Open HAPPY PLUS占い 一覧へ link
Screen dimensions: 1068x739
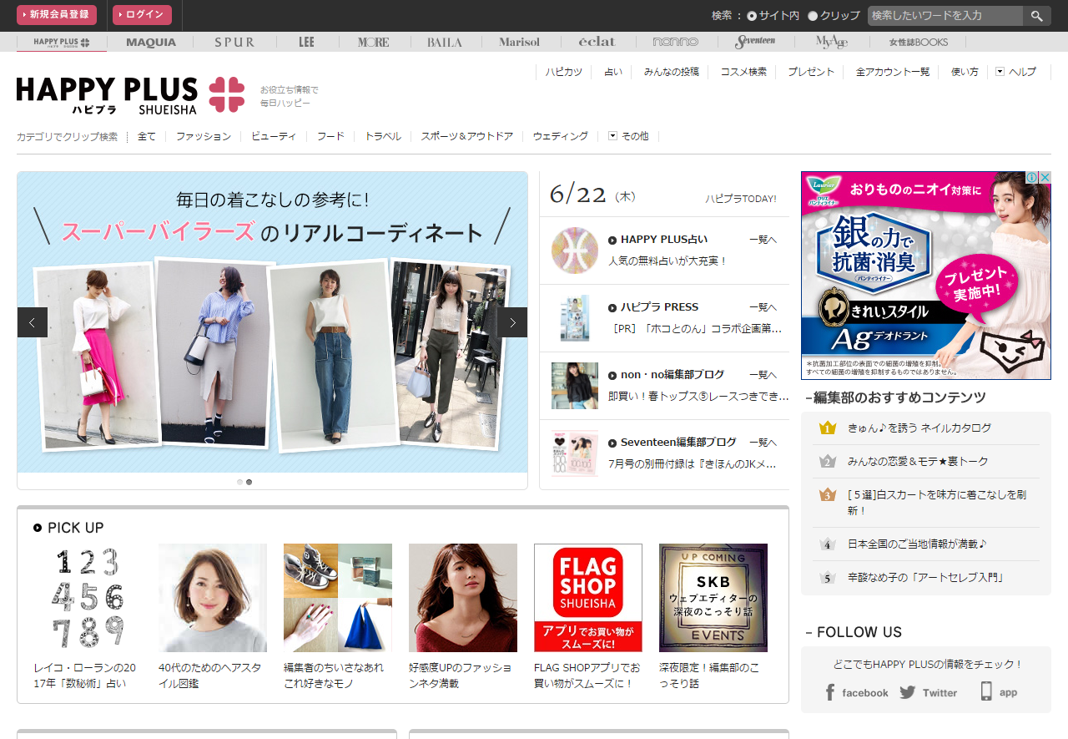coord(763,240)
